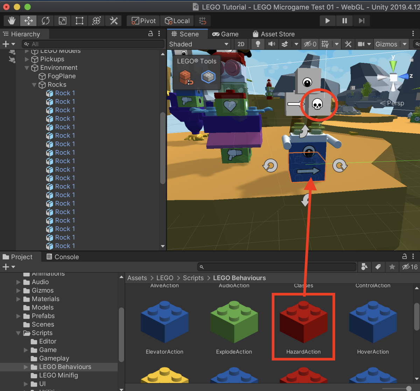
Task: Start Play mode
Action: click(x=328, y=21)
